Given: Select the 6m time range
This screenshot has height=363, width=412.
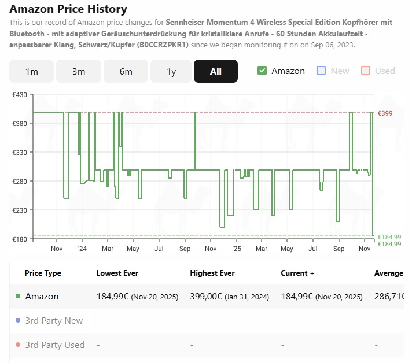Looking at the screenshot, I should [126, 71].
